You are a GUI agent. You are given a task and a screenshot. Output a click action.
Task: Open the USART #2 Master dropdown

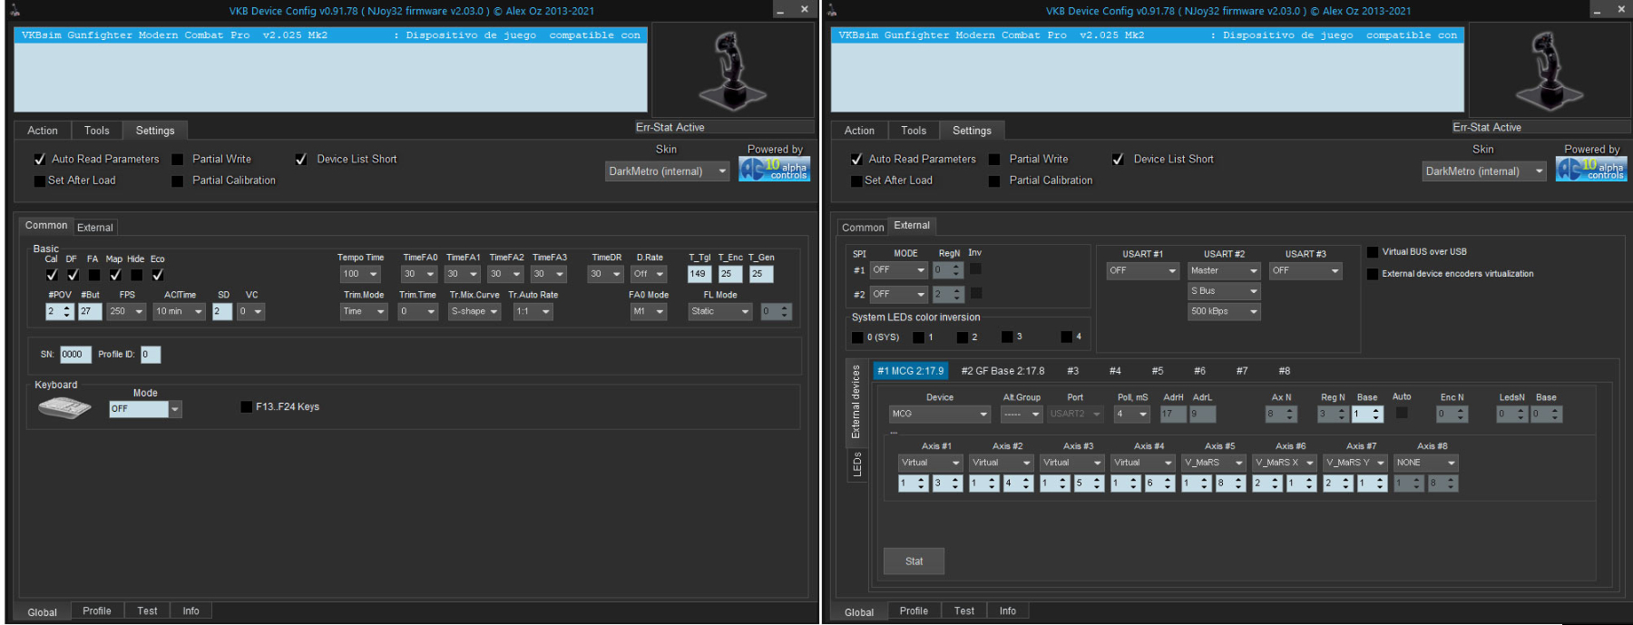pos(1225,270)
